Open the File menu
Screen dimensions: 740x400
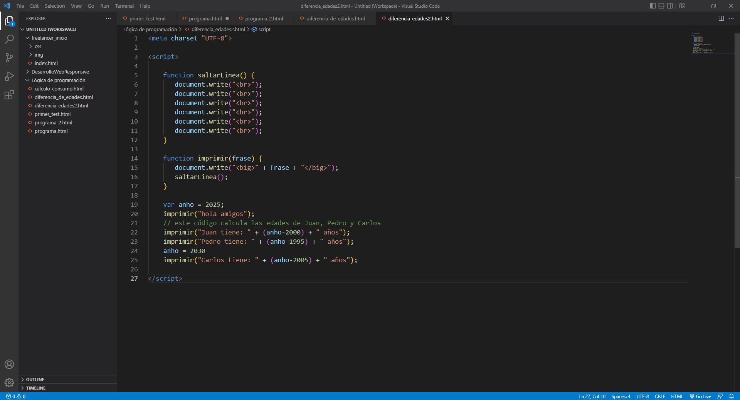20,6
